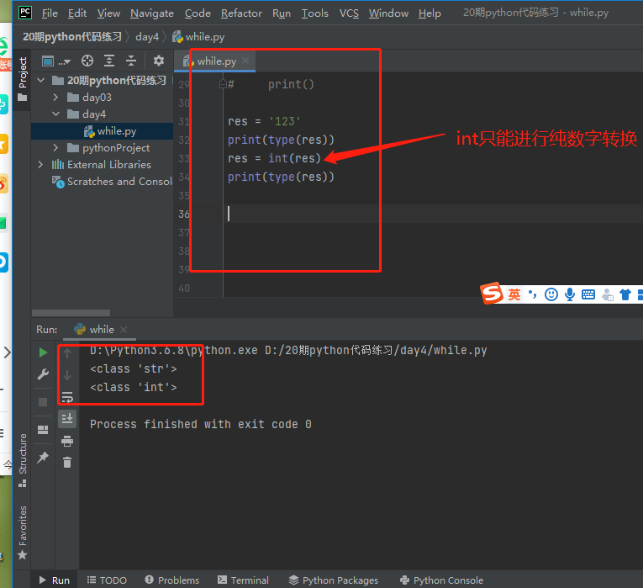The height and width of the screenshot is (588, 643).
Task: Click the Sogou microphone voice input icon
Action: [570, 294]
